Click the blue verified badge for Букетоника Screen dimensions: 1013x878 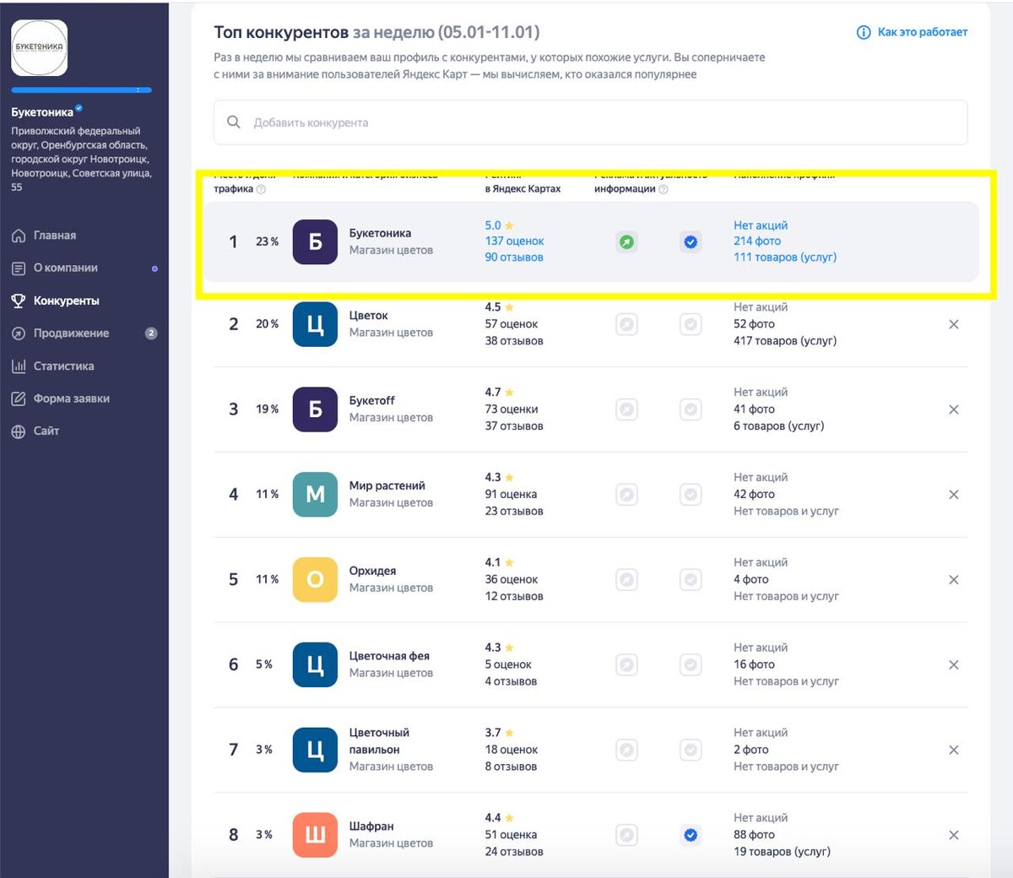pos(691,242)
